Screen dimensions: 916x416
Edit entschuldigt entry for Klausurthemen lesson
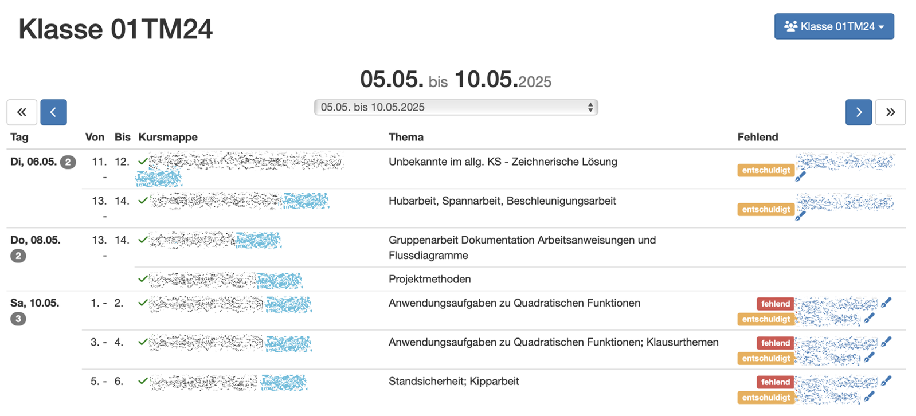click(x=869, y=358)
